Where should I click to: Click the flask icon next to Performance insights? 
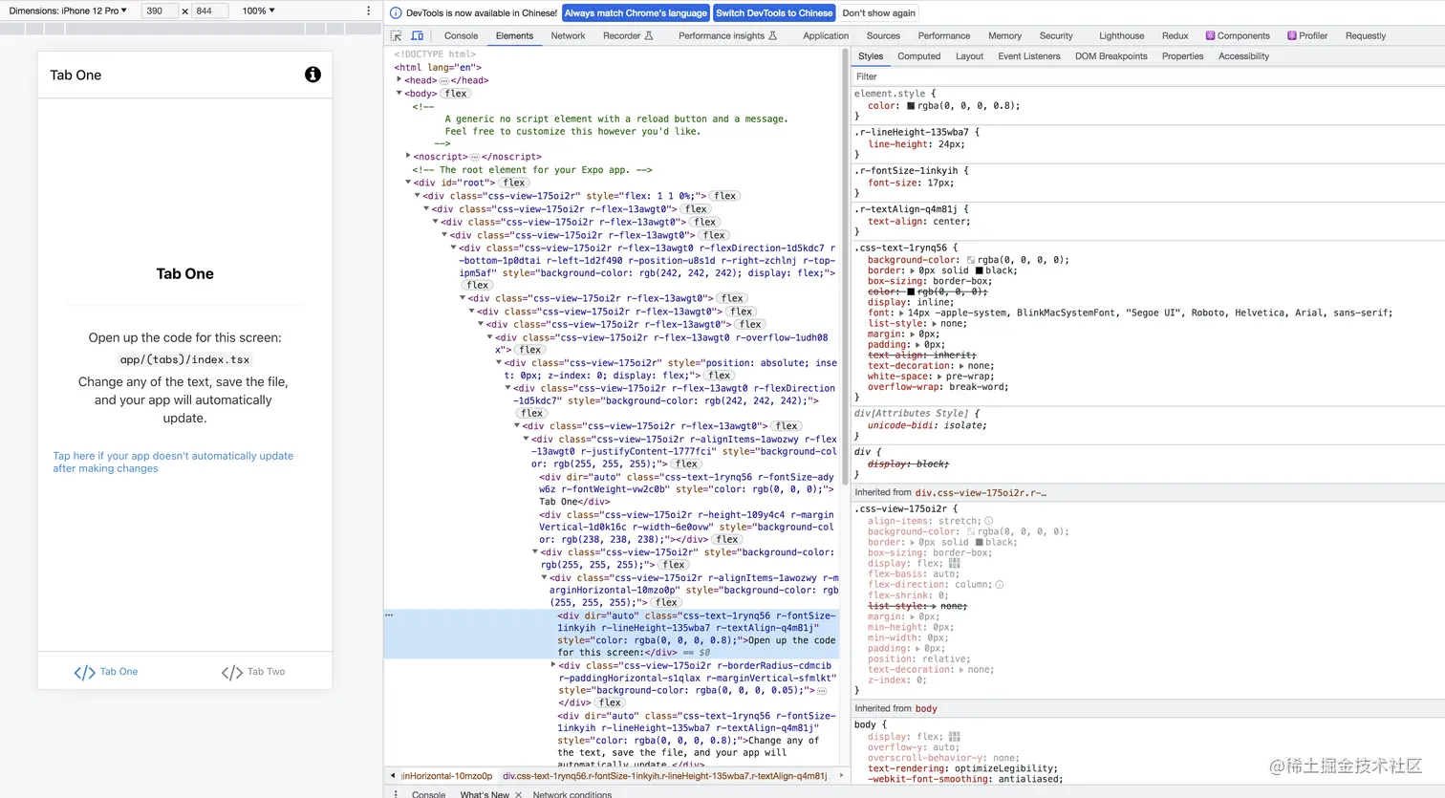coord(773,36)
